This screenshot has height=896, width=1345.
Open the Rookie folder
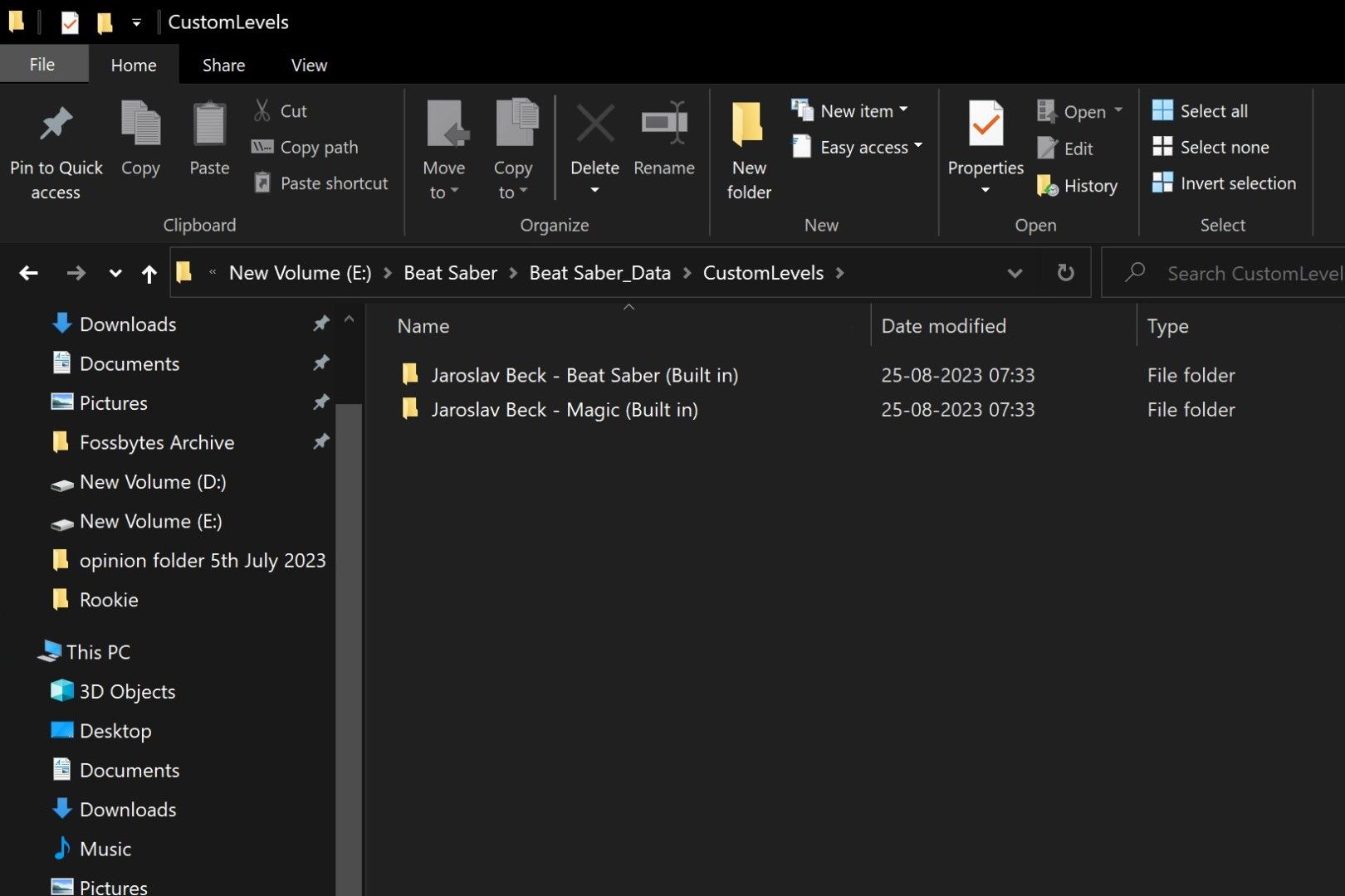click(109, 599)
